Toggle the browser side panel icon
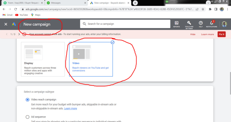231x122 pixels. [216, 9]
